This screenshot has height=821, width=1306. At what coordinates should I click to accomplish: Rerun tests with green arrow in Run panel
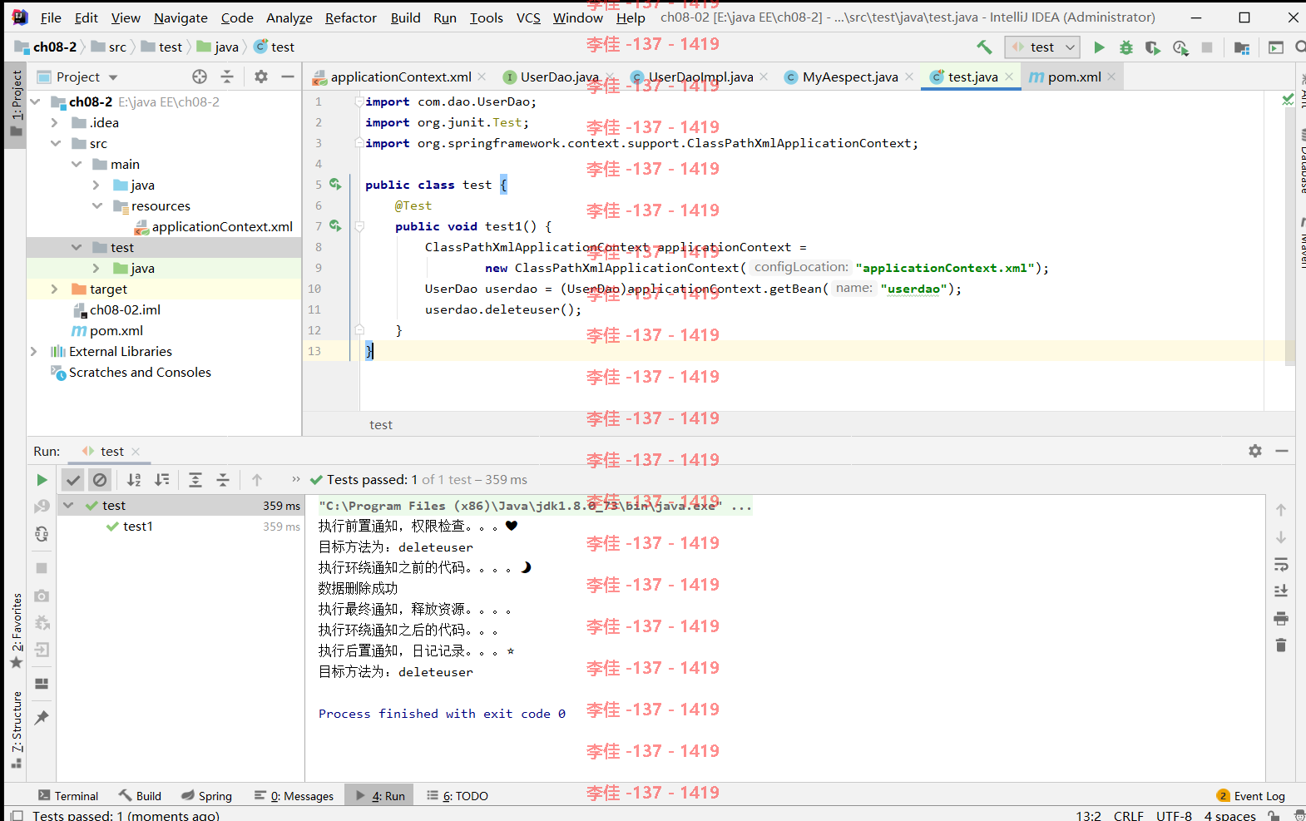click(x=42, y=480)
